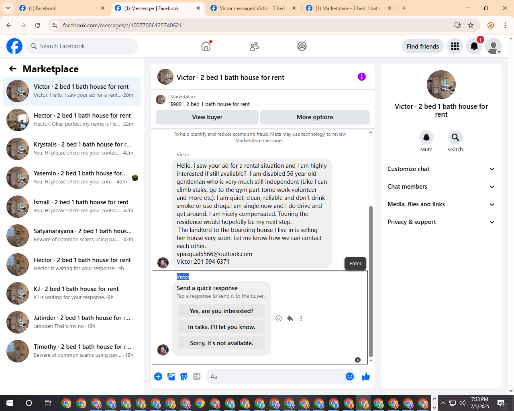The image size is (514, 411).
Task: Open Krystalis conversation in the list
Action: point(72,149)
